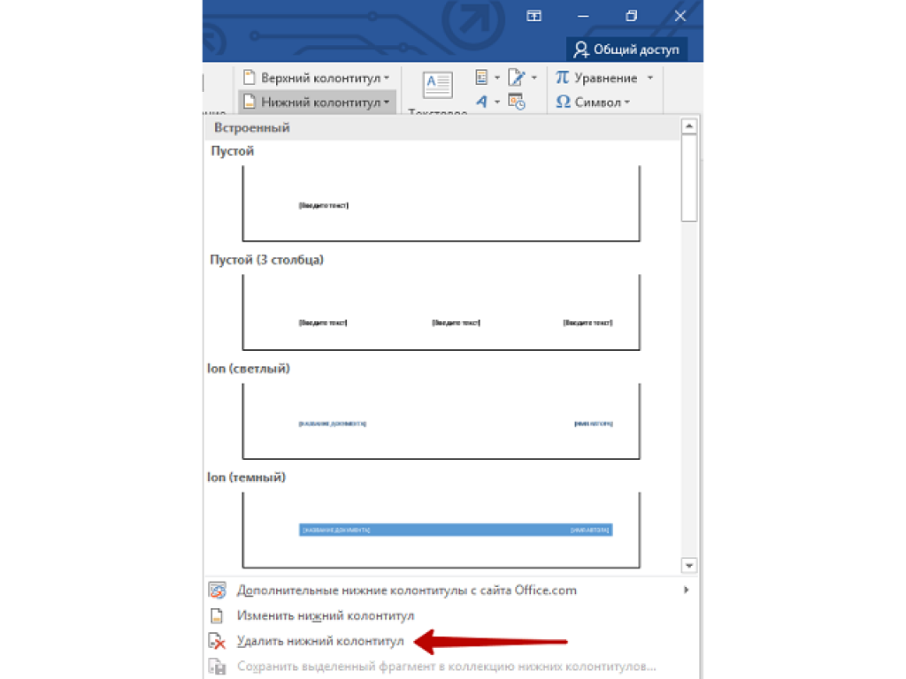Click the Quick Parts icon
This screenshot has width=906, height=679.
click(481, 77)
